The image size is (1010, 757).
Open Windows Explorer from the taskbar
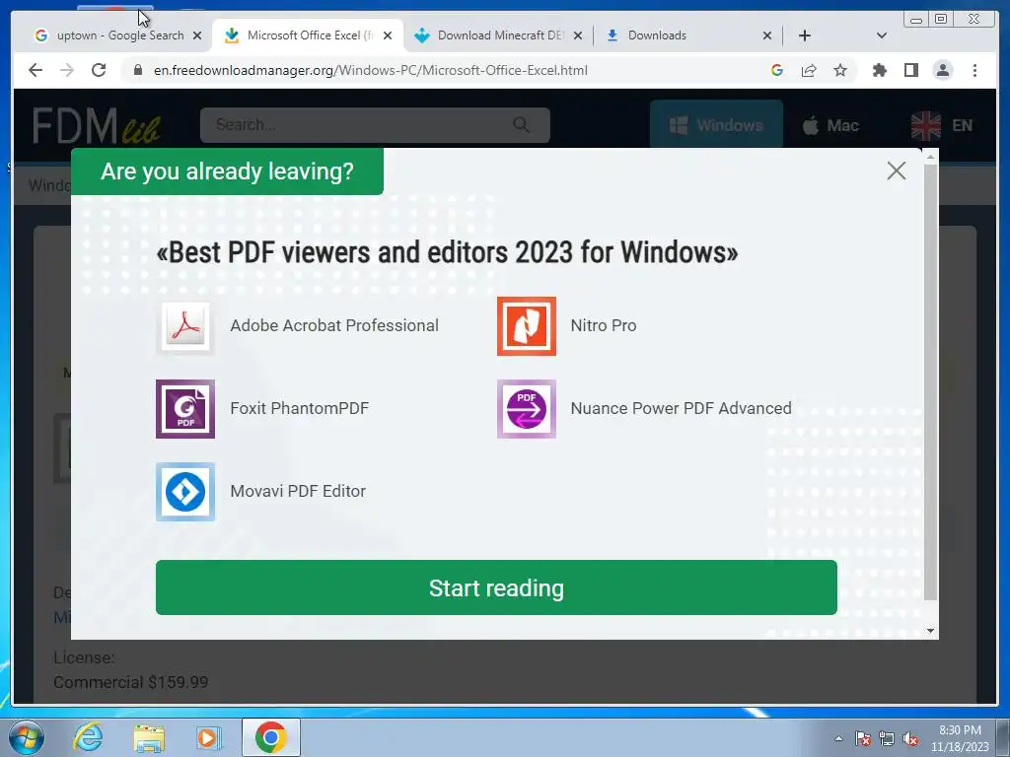149,737
